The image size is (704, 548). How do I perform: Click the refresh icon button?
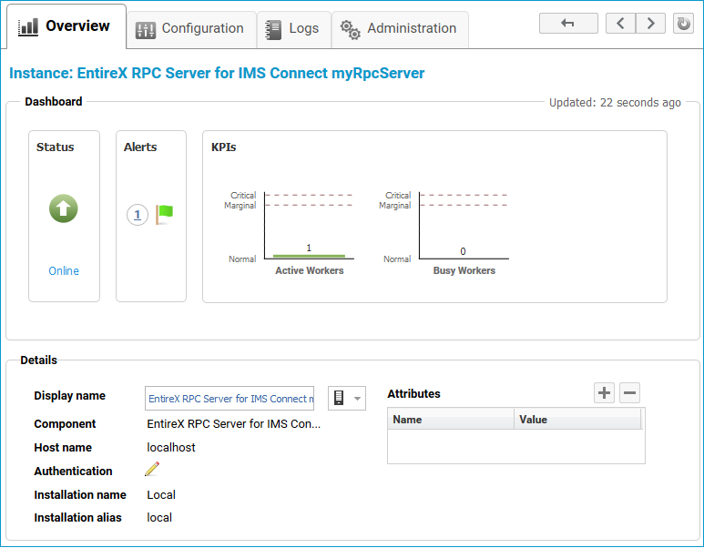tap(683, 24)
